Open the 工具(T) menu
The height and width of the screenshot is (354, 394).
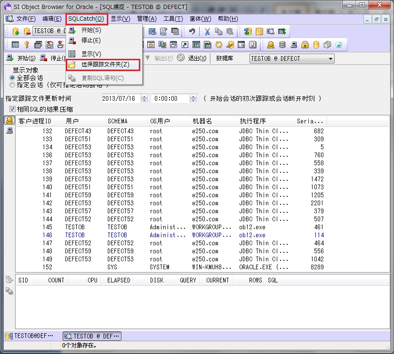[173, 19]
